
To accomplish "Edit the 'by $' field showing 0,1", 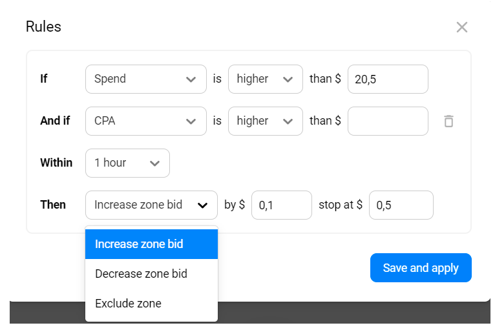I will [x=281, y=205].
